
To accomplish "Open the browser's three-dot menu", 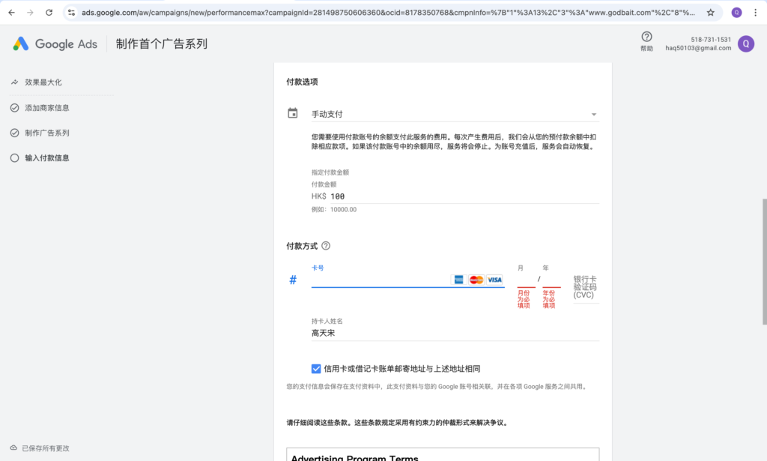I will 755,13.
